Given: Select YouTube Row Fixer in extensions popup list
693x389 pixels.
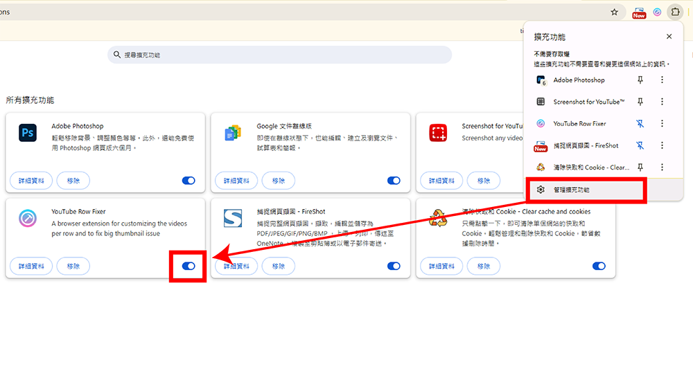Looking at the screenshot, I should tap(579, 124).
